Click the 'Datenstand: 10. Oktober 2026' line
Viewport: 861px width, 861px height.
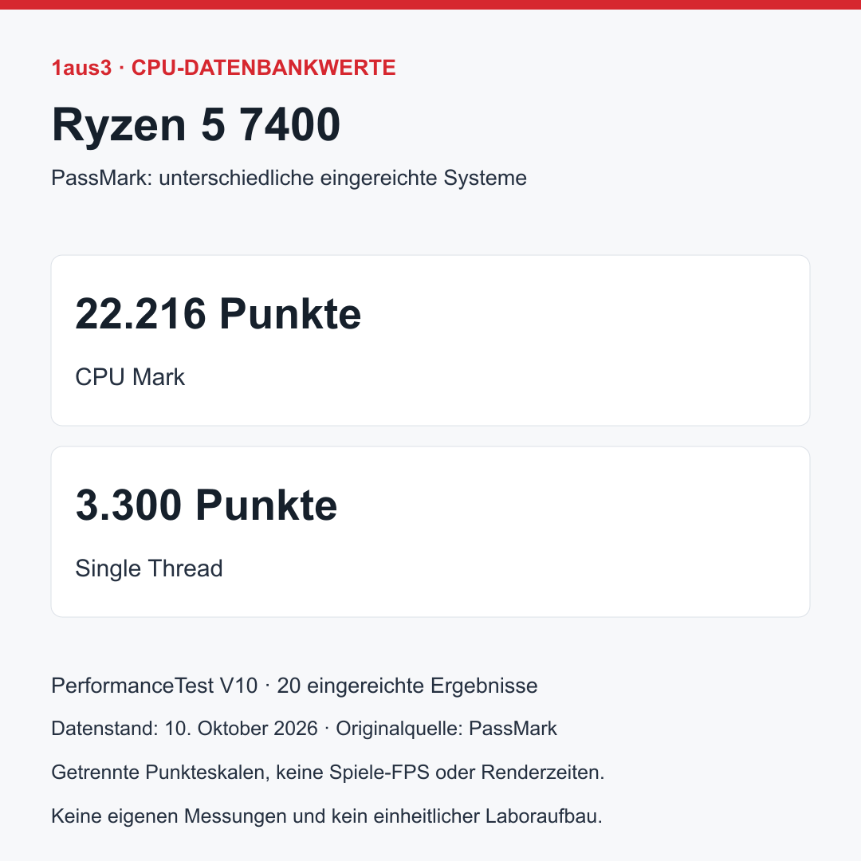pos(305,729)
